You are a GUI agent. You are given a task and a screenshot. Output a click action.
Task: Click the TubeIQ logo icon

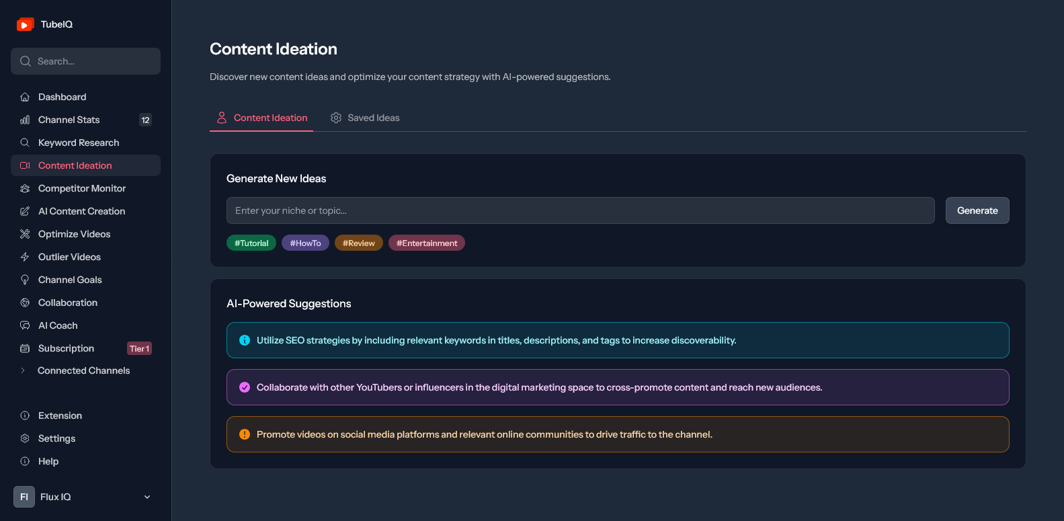(x=25, y=24)
